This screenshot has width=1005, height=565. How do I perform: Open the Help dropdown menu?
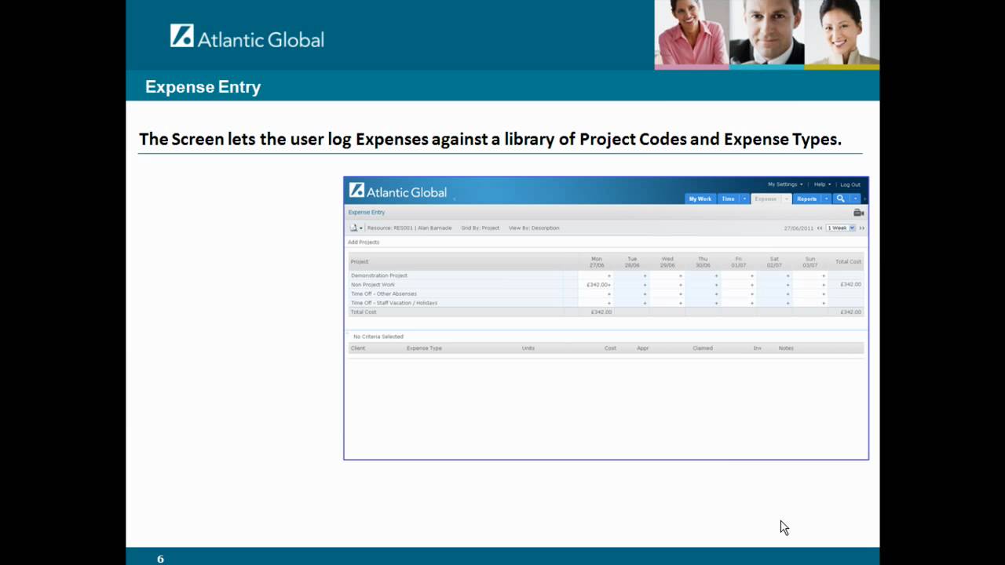pos(822,184)
